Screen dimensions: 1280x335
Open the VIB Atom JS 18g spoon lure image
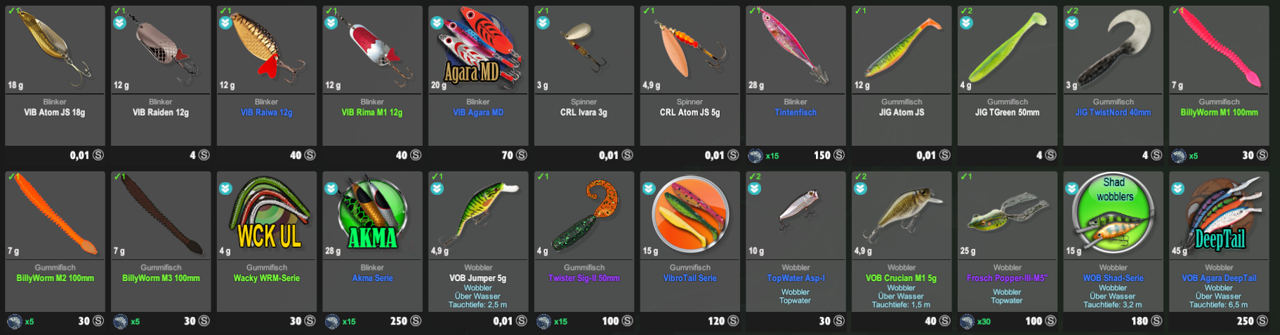coord(53,46)
